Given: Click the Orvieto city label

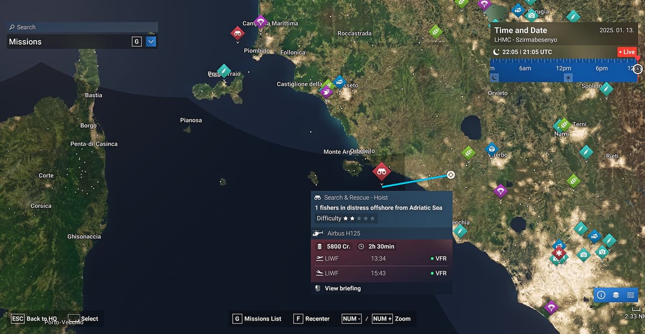Looking at the screenshot, I should coord(498,93).
